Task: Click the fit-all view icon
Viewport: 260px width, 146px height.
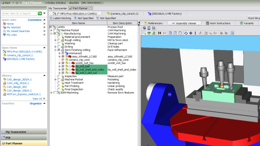Action: (170, 33)
